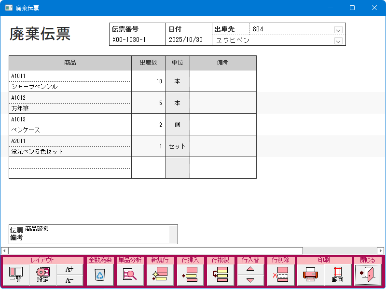Decrease font size with A− button
386x289 pixels.
coord(69,281)
